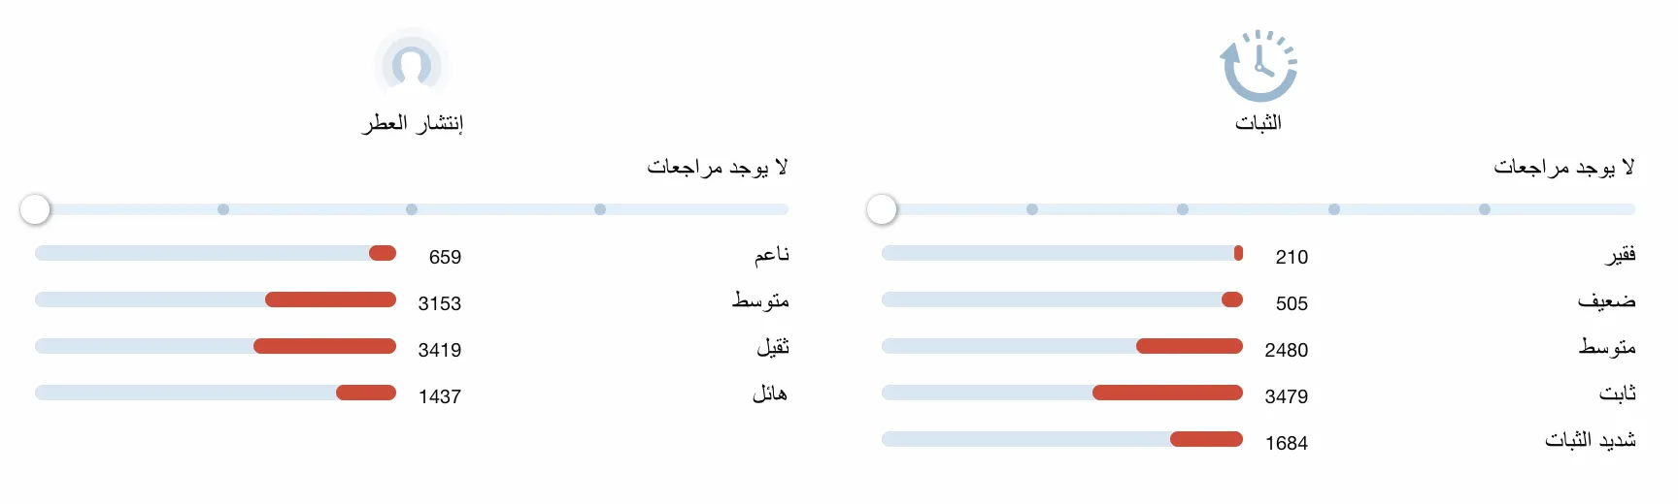Select the متوسط longevity bar with 2480 votes
The height and width of the screenshot is (504, 1678).
pyautogui.click(x=1062, y=346)
